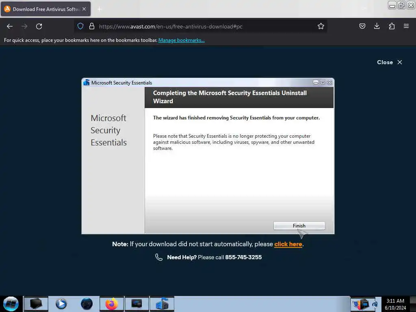Viewport: 416px width, 312px height.
Task: Open the Firefox downloads panel
Action: 377,26
